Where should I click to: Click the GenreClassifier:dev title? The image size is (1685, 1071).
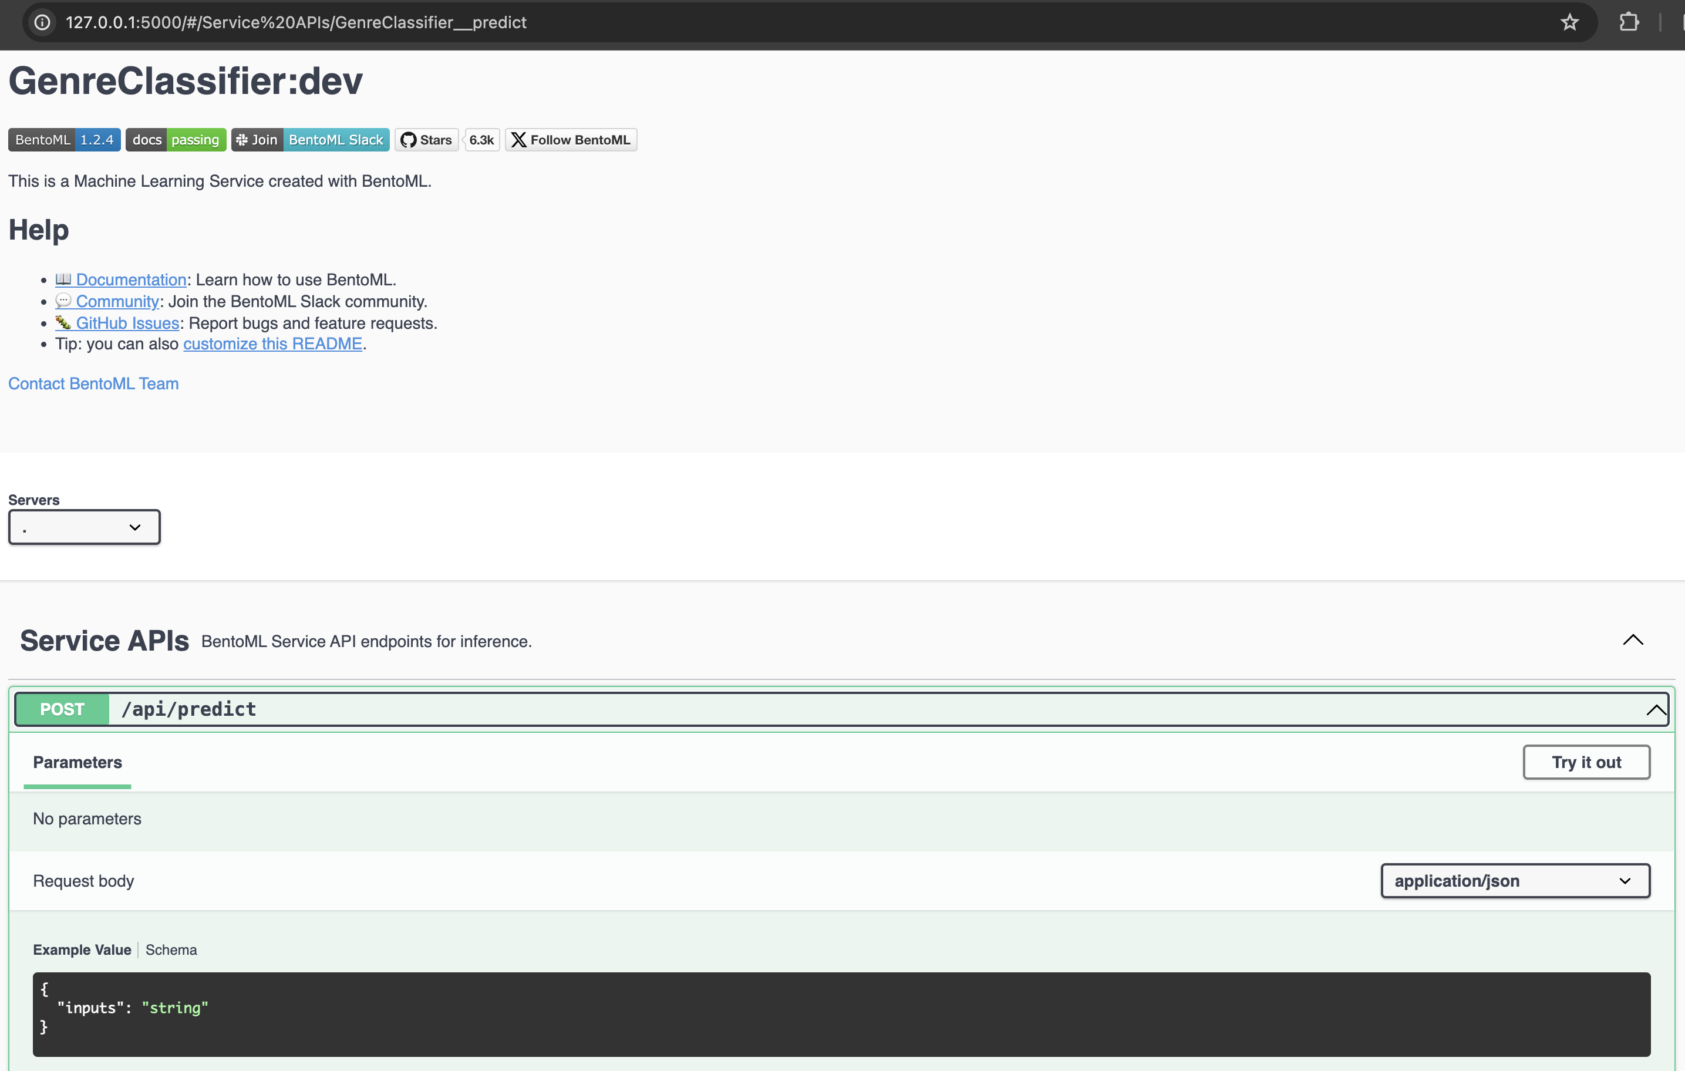tap(186, 80)
